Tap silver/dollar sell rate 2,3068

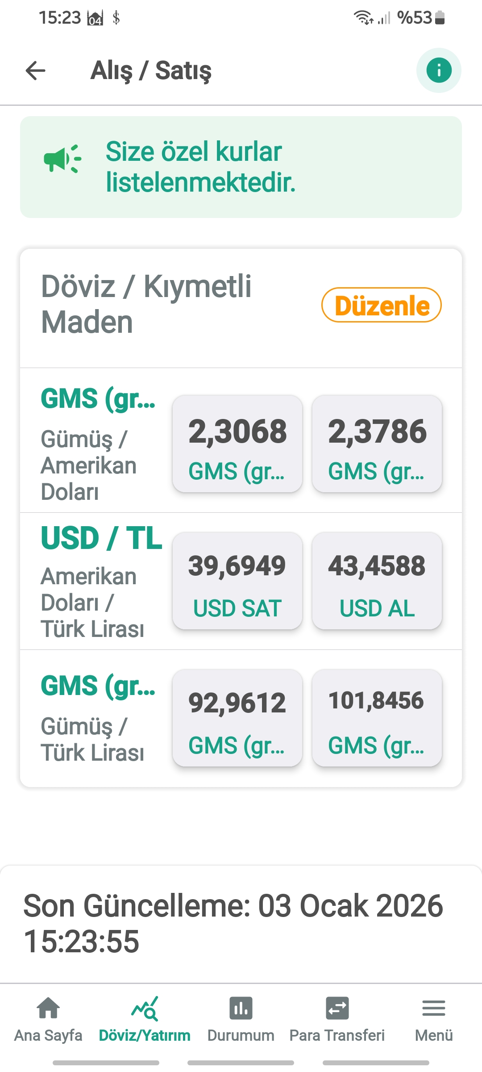click(237, 444)
